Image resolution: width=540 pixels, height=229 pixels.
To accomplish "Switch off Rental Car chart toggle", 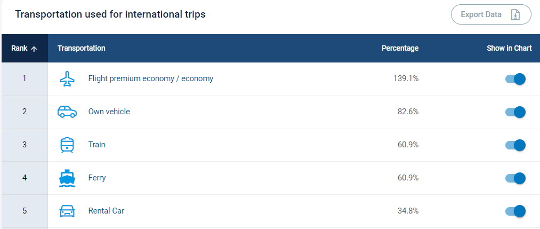I will pos(515,211).
